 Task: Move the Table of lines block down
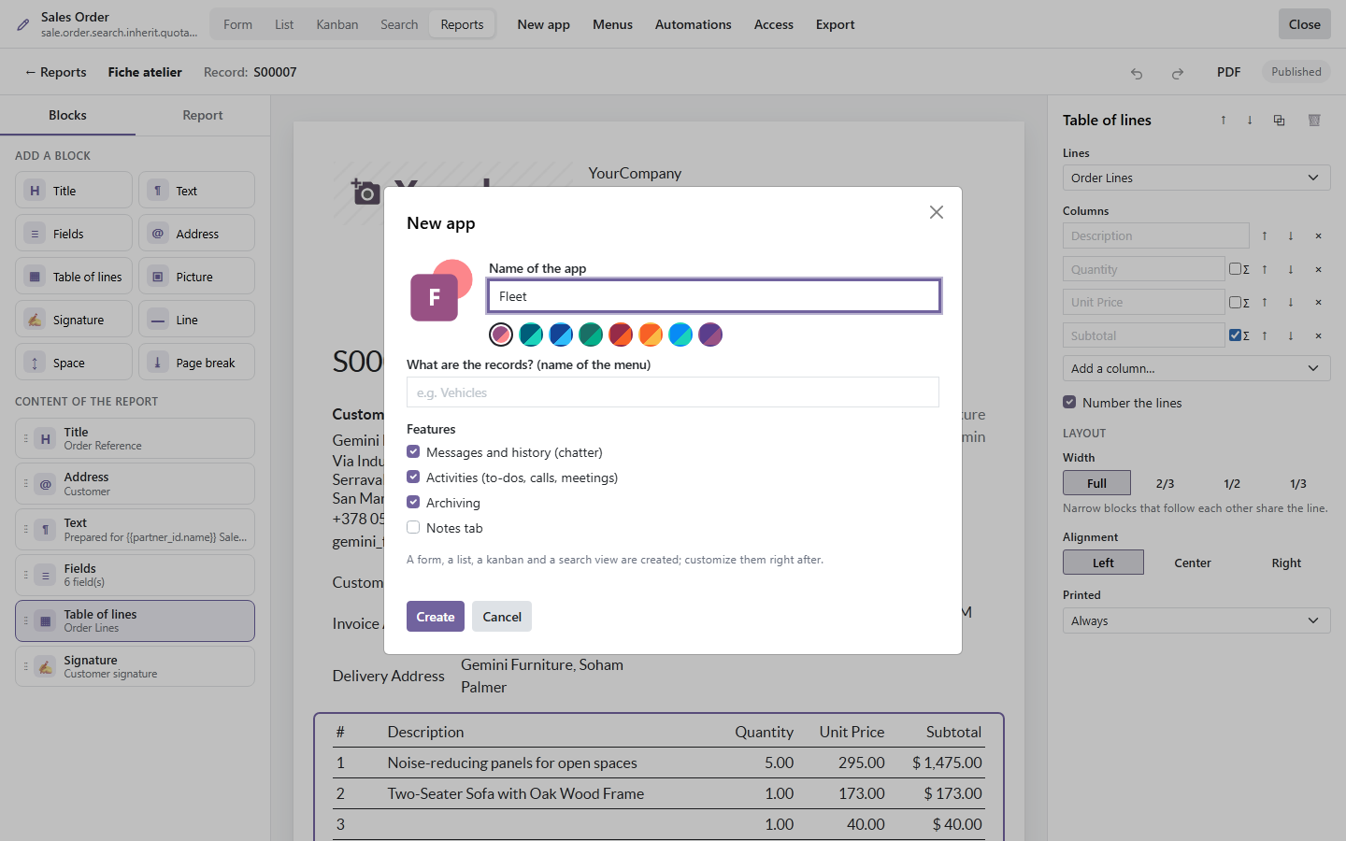1250,121
